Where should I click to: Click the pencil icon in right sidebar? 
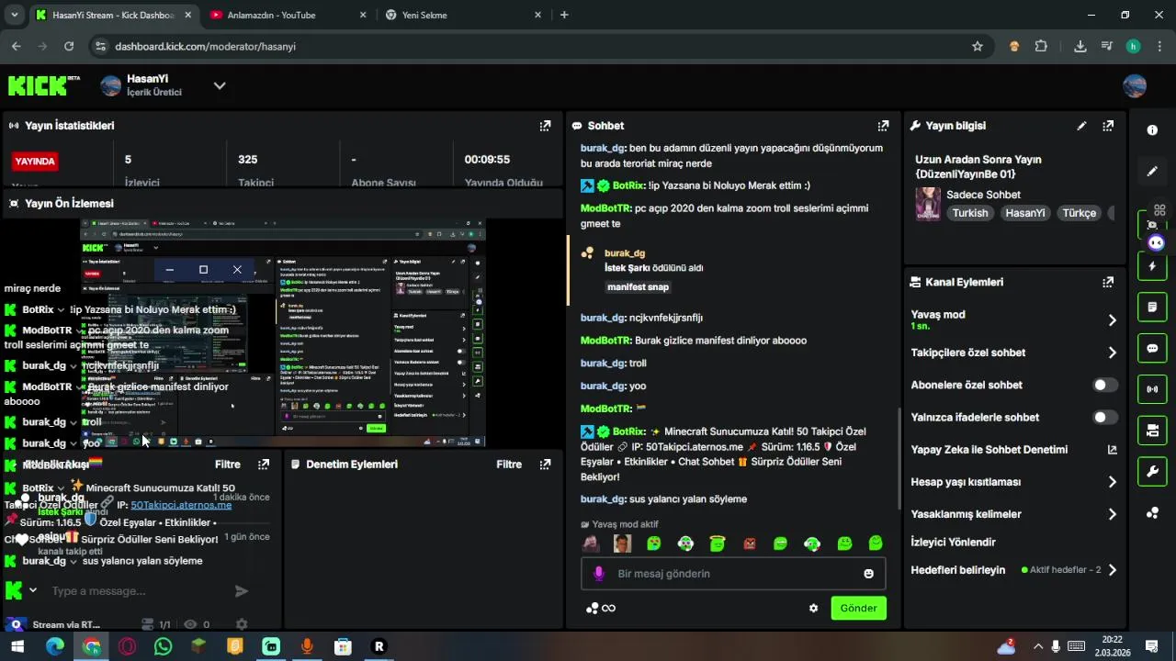(1152, 172)
